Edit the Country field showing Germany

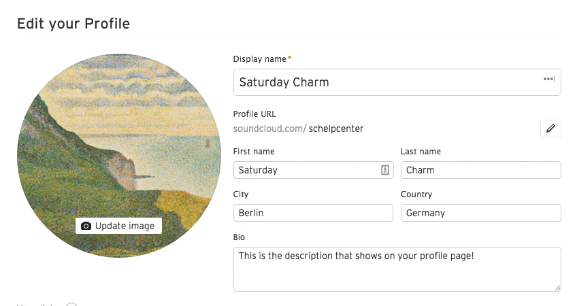click(x=481, y=213)
